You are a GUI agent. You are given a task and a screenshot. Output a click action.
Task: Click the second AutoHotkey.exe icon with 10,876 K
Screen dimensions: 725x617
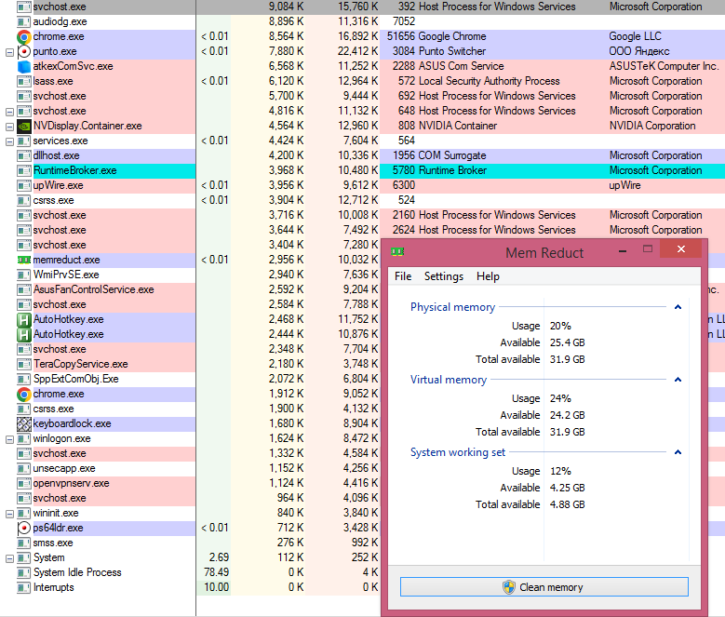24,334
